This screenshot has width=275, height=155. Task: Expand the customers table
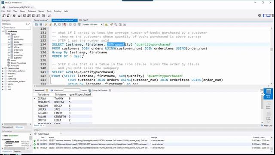point(9,45)
